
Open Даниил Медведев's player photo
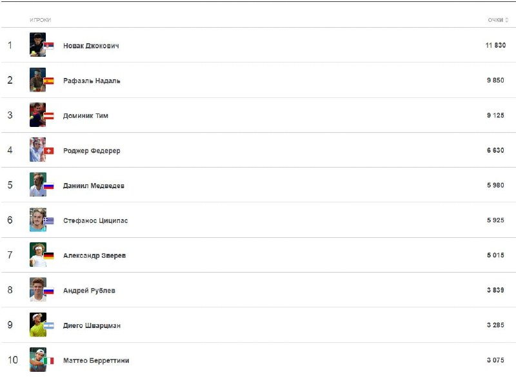pyautogui.click(x=37, y=185)
